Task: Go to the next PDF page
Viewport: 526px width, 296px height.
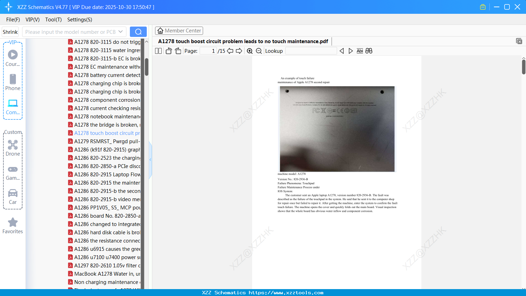Action: pyautogui.click(x=239, y=51)
